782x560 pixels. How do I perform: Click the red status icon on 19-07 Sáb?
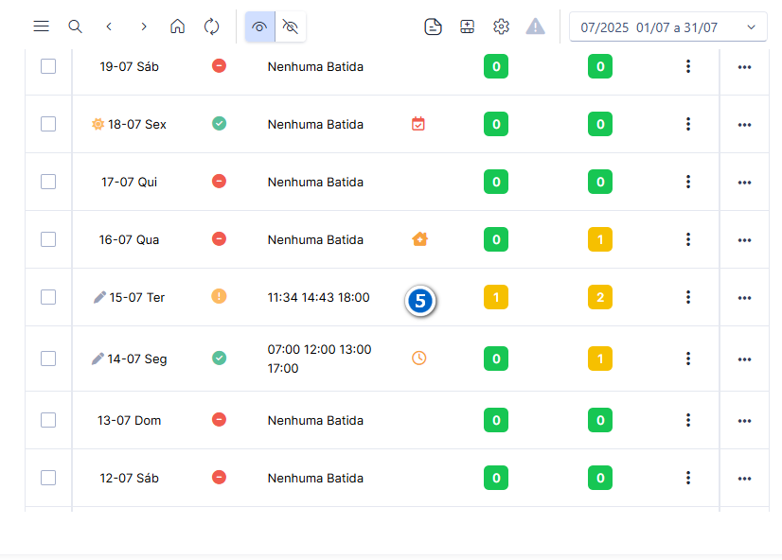tap(219, 66)
